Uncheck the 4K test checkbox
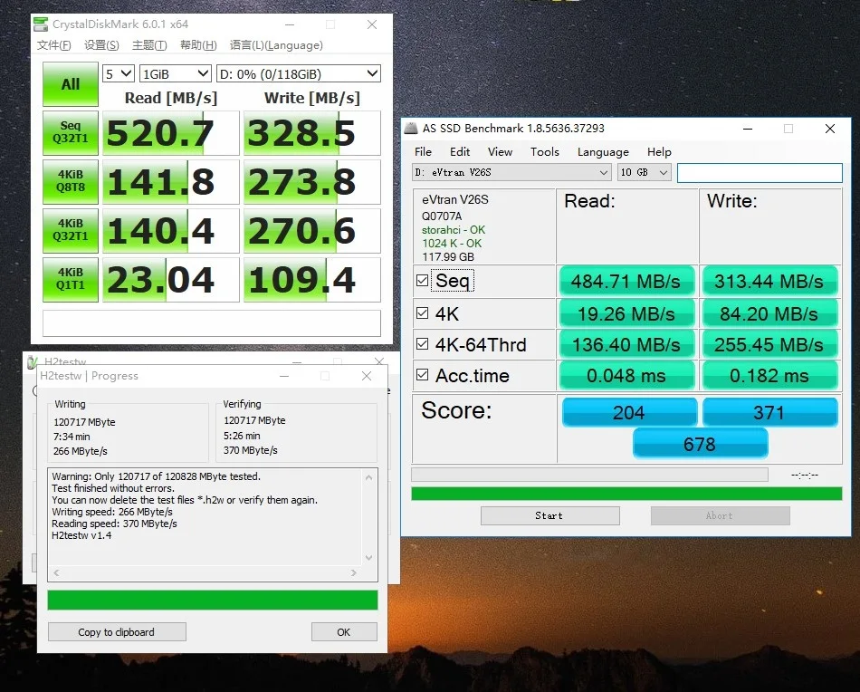Viewport: 860px width, 692px height. coord(423,312)
